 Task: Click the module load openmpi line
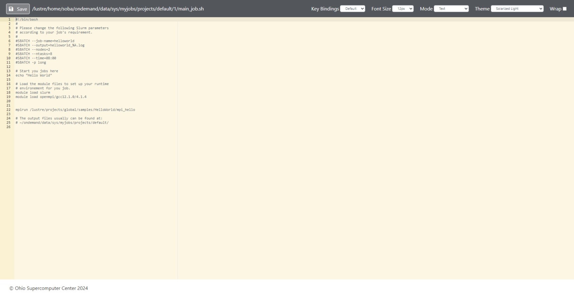click(x=51, y=97)
